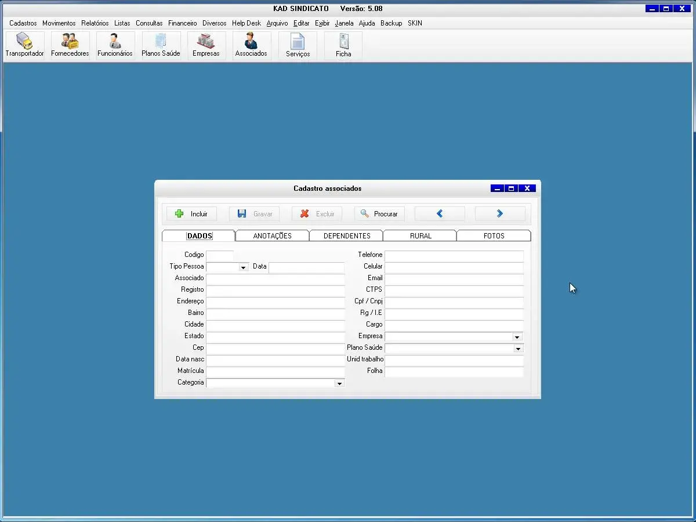
Task: Open the Consultas menu
Action: pos(150,23)
